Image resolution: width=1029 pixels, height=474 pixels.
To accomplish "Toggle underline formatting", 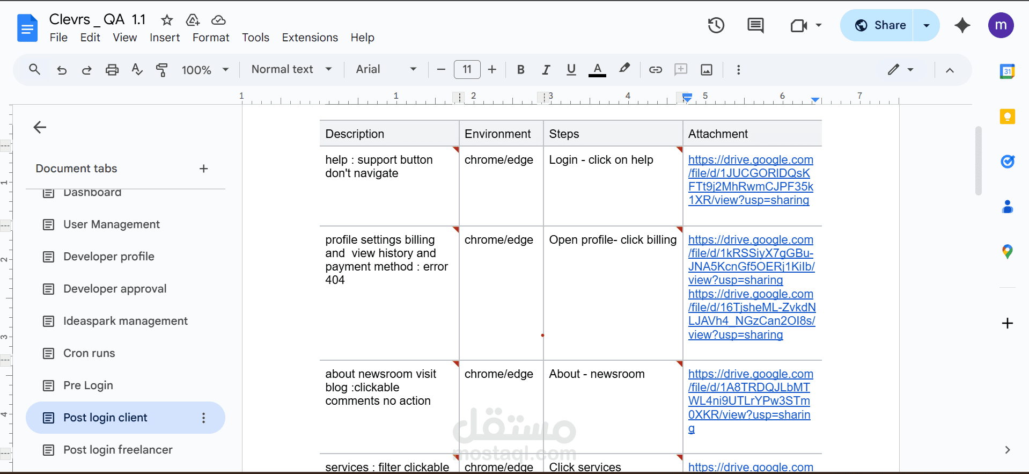I will (571, 69).
